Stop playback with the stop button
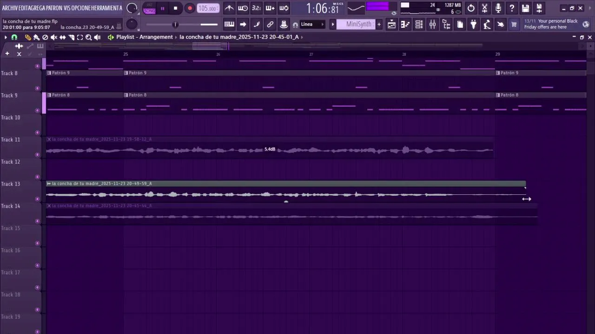Viewport: 595px width, 334px height. 175,8
